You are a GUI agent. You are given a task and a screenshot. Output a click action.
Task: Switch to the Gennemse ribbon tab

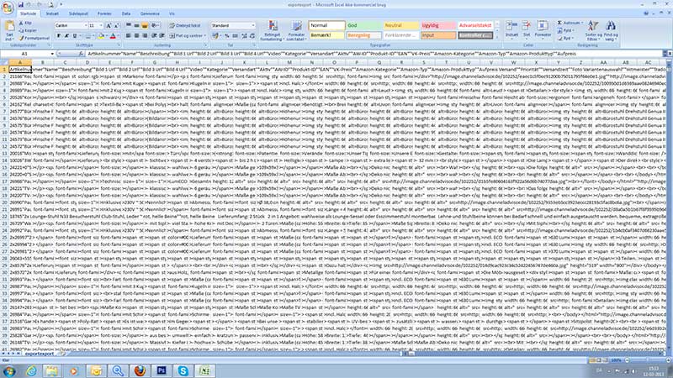pos(150,13)
